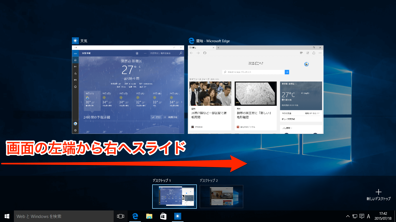The height and width of the screenshot is (222, 396).
Task: Go back in the Edge window
Action: pyautogui.click(x=191, y=53)
